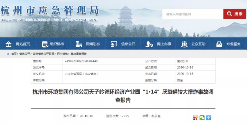This screenshot has height=129, width=248.
Task: Go to 公众互动 navigation section
Action: click(x=198, y=44)
